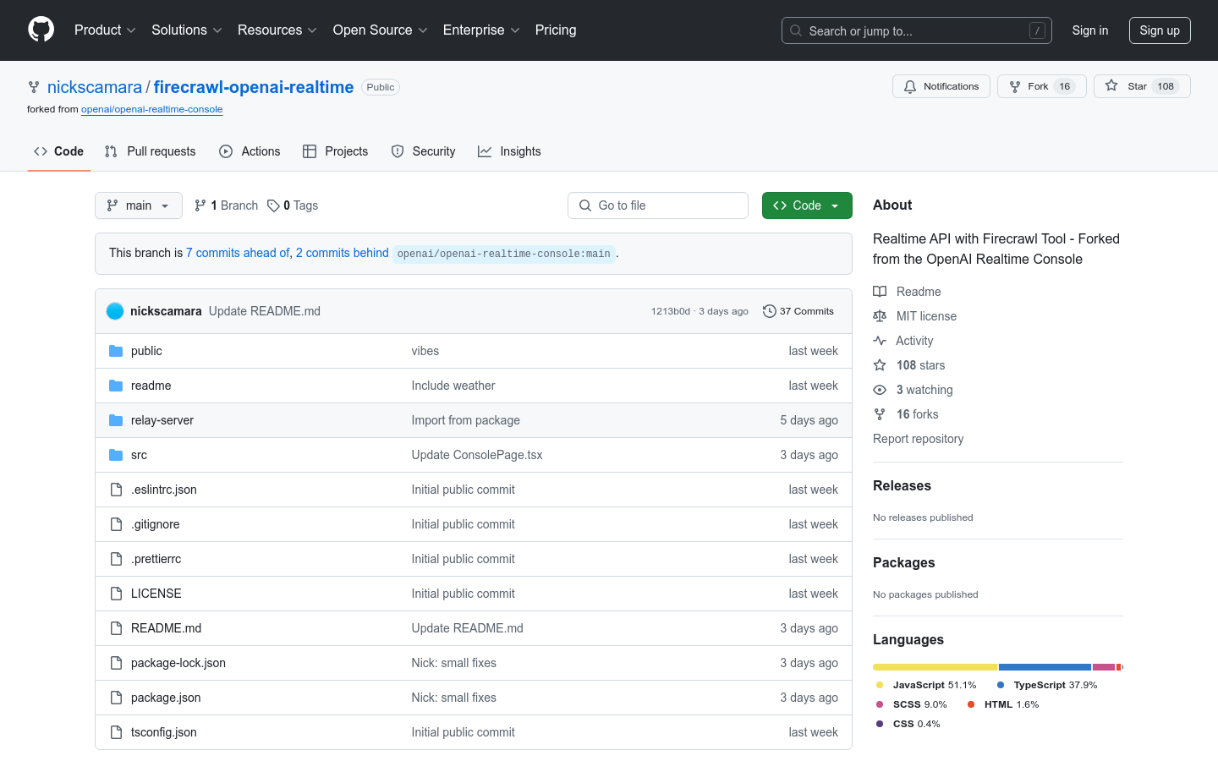The width and height of the screenshot is (1218, 761).
Task: Click the .eslintrc.json file icon
Action: [x=116, y=490]
